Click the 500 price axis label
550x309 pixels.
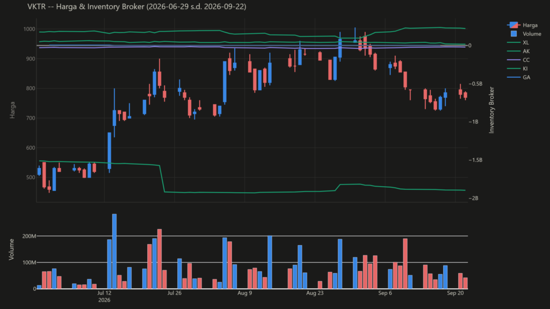coord(31,178)
